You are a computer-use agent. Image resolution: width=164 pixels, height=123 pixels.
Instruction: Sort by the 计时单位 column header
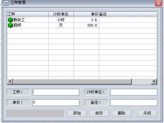pyautogui.click(x=61, y=14)
